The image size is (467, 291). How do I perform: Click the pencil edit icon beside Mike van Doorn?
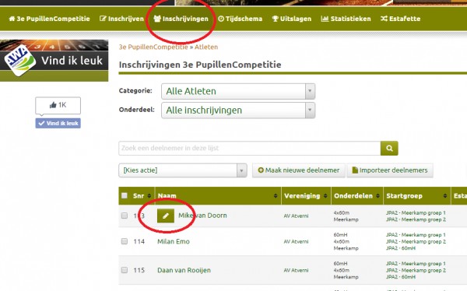pos(166,216)
